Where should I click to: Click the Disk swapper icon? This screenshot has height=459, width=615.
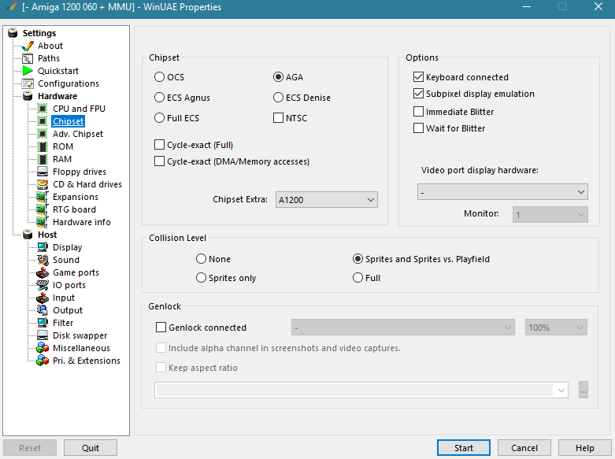point(43,335)
